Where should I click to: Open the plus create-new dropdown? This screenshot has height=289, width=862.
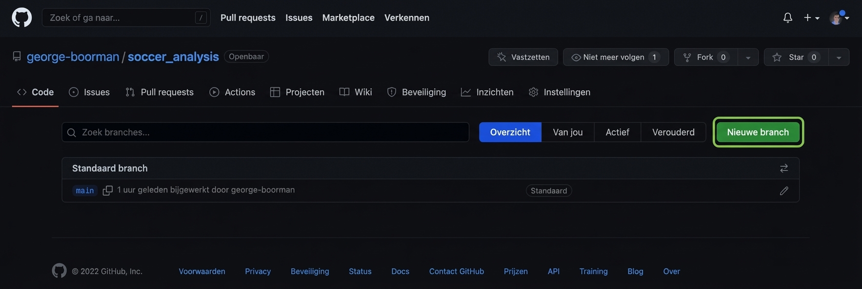coord(811,18)
